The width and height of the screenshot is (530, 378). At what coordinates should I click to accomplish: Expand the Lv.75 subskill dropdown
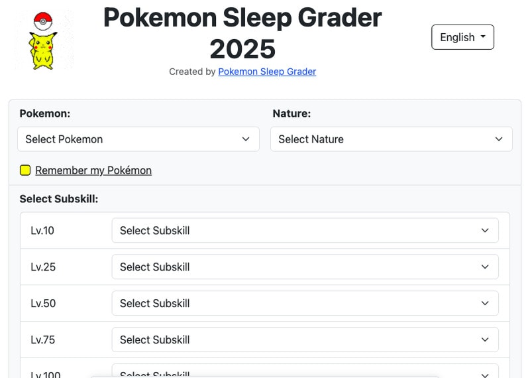pos(305,340)
